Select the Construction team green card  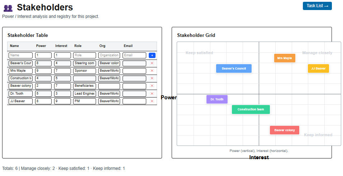point(251,110)
